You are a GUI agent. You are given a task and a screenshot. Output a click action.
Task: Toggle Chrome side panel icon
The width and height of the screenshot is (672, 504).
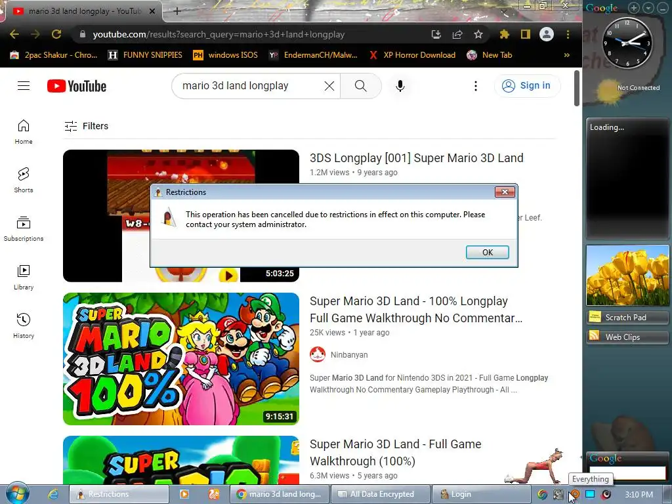526,34
